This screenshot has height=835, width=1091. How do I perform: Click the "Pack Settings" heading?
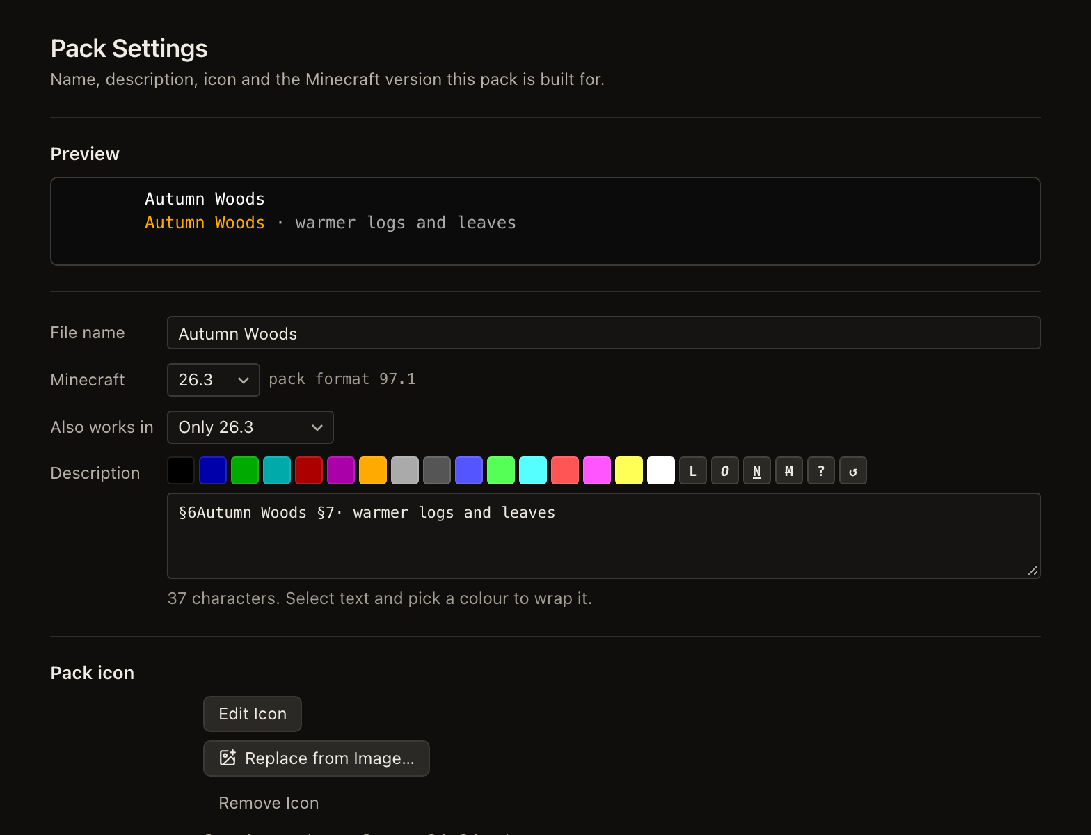[x=129, y=49]
